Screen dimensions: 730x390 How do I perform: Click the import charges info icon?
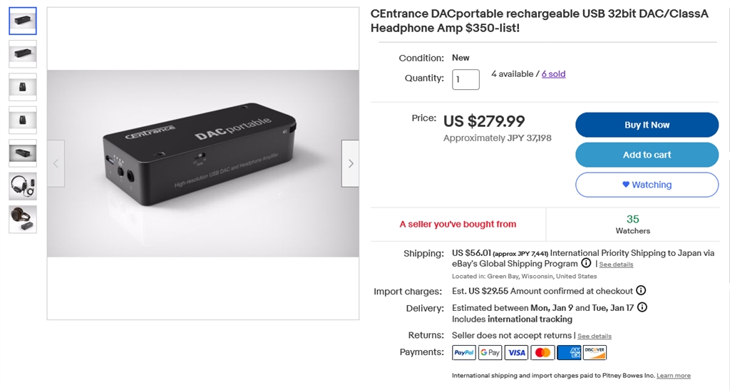pyautogui.click(x=641, y=291)
